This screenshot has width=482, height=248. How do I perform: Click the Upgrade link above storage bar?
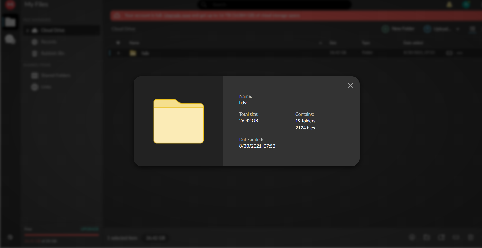point(90,229)
